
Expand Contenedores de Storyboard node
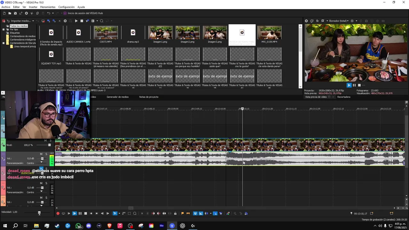point(4,43)
